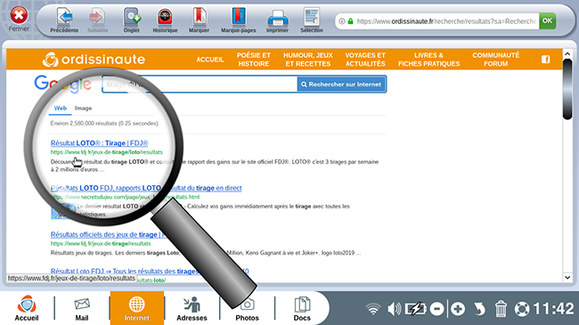Select the Web results tab
Image resolution: width=579 pixels, height=325 pixels.
[61, 109]
